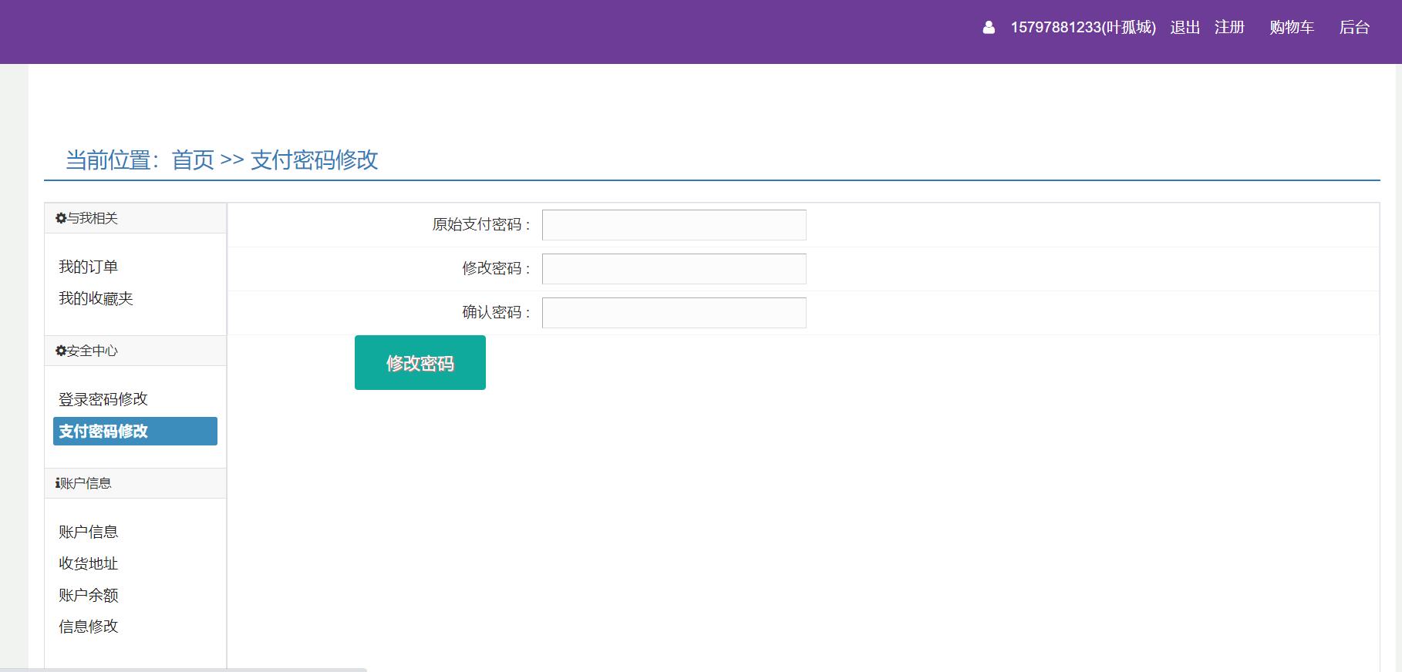
Task: Select 登录密码修改 in sidebar
Action: [x=103, y=399]
